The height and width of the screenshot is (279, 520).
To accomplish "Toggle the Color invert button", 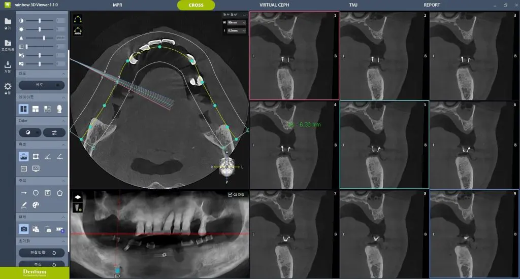I will click(29, 132).
